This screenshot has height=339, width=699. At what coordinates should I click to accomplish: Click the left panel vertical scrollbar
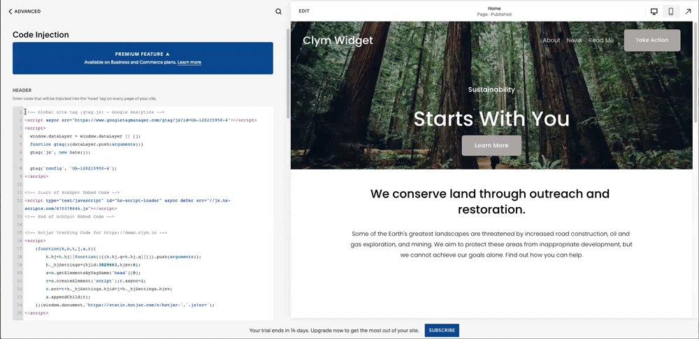pyautogui.click(x=287, y=73)
